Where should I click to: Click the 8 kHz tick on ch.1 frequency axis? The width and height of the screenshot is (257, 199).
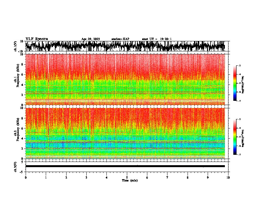click(x=22, y=64)
